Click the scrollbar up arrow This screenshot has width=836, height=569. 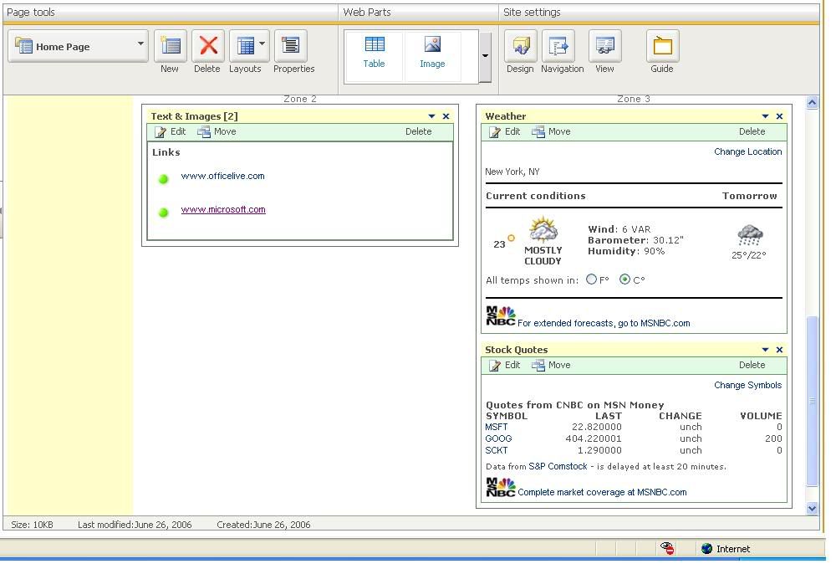[x=812, y=103]
